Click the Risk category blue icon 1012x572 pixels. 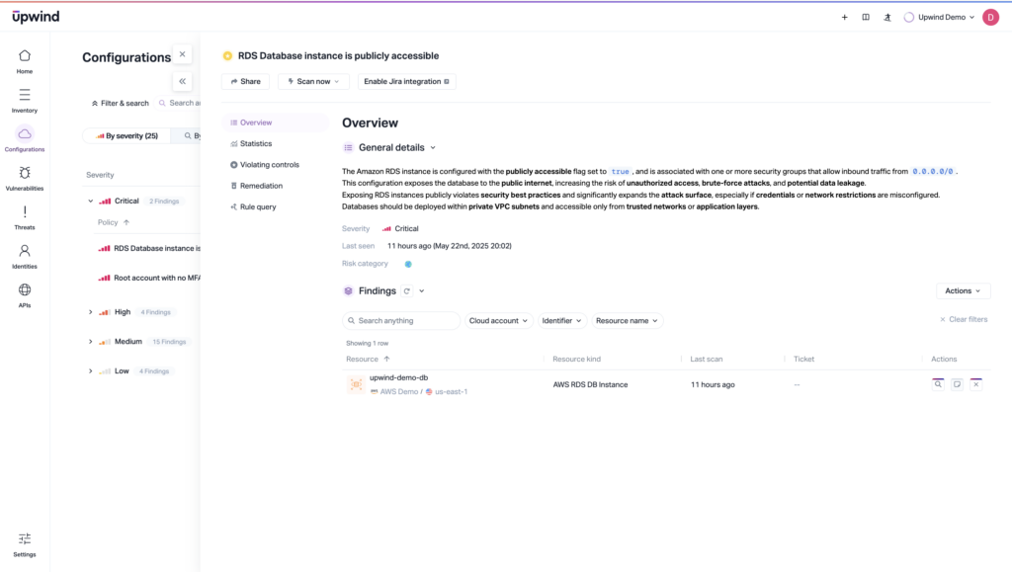coord(408,264)
